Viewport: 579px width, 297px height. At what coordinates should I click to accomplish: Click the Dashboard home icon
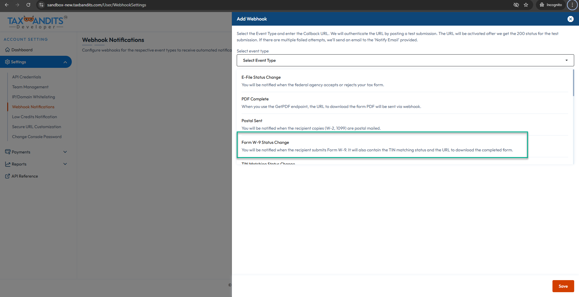coord(8,50)
